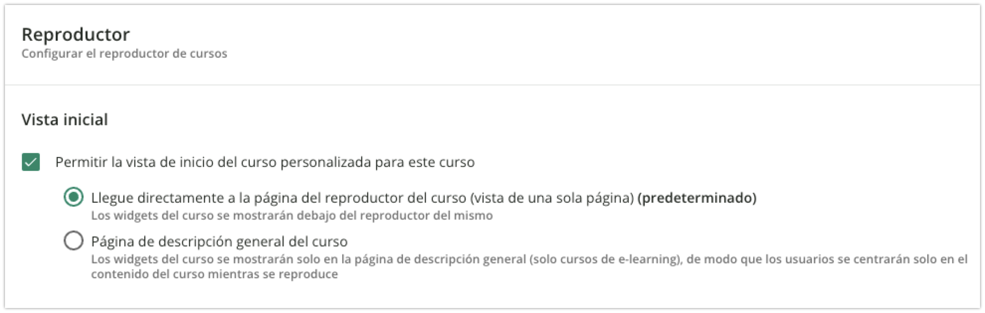Click the divider line below the Reproductor header
The width and height of the screenshot is (985, 313).
pos(492,85)
